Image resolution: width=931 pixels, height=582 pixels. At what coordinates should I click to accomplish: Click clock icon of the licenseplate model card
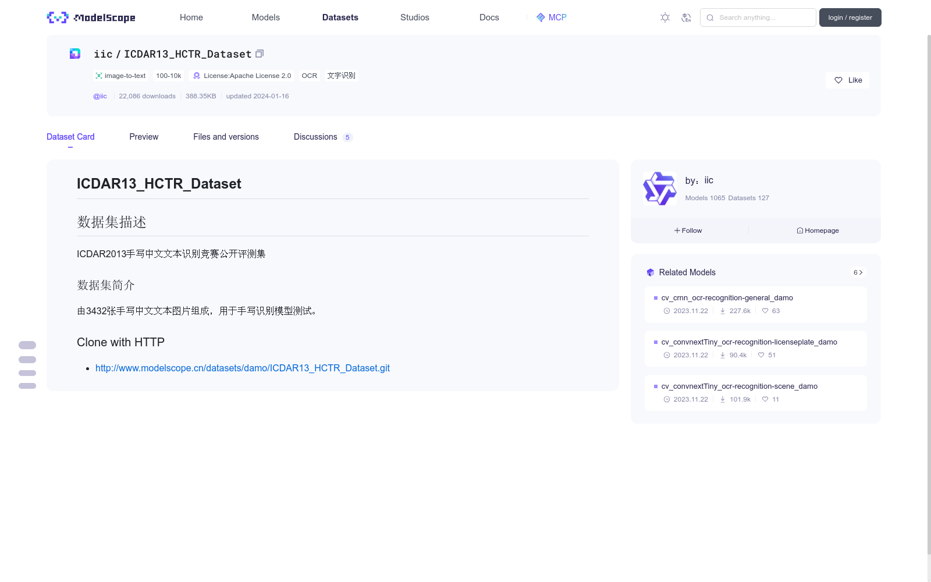(667, 355)
